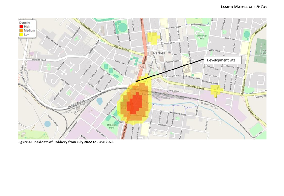Click the Figure 4 caption text
The image size is (284, 196).
click(x=65, y=142)
